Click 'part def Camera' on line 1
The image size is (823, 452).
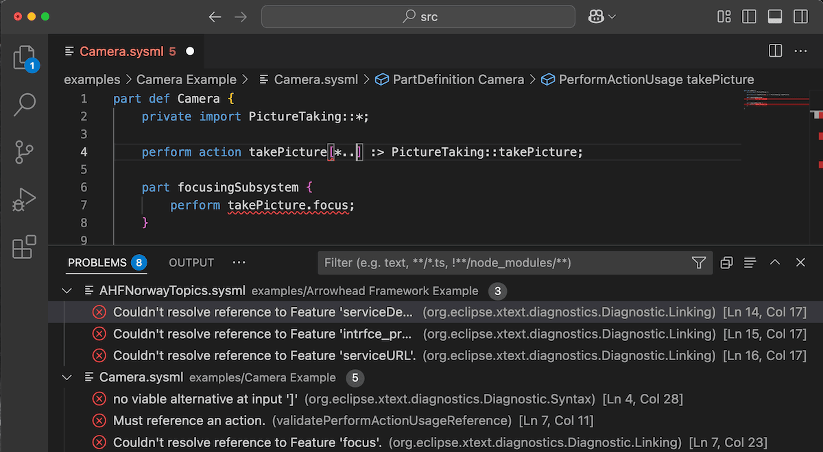[x=167, y=99]
